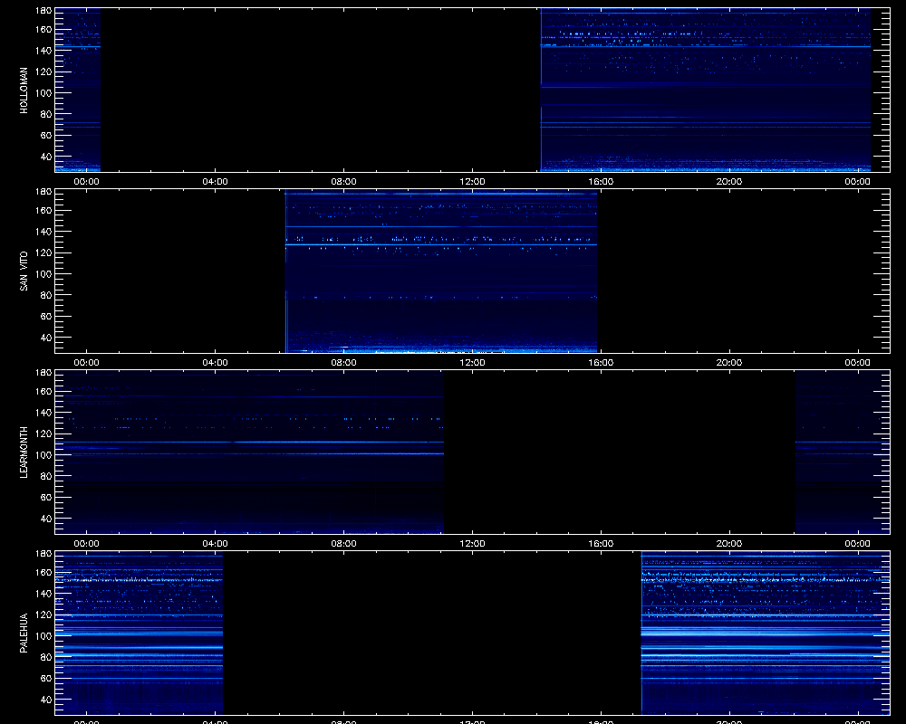This screenshot has width=906, height=724.
Task: Choose the 16:00 label under Learmonth panel
Action: (x=601, y=543)
